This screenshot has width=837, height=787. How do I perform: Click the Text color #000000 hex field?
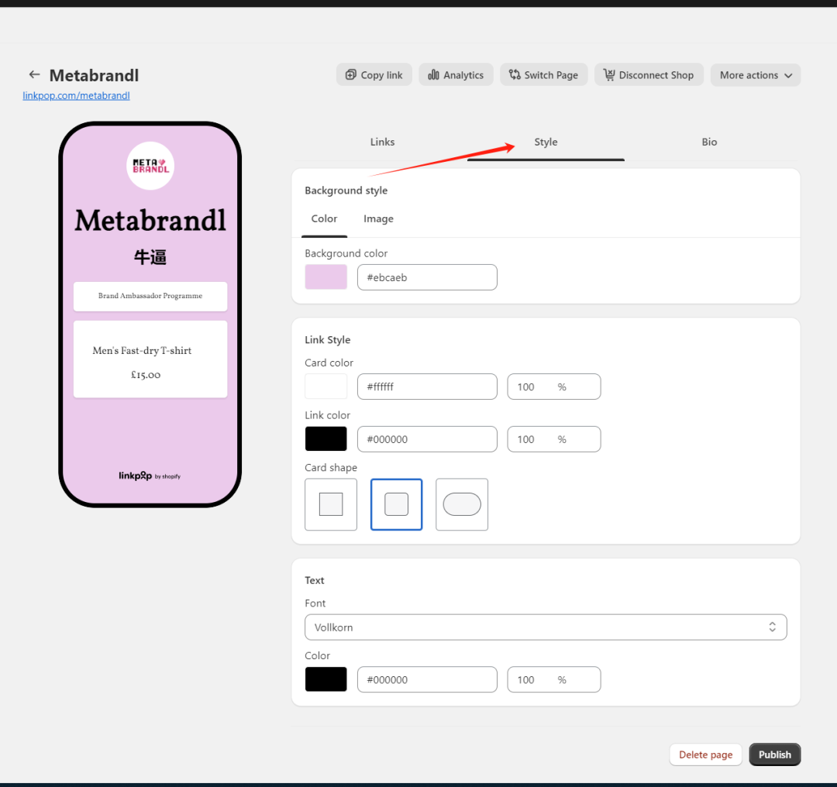pos(427,680)
